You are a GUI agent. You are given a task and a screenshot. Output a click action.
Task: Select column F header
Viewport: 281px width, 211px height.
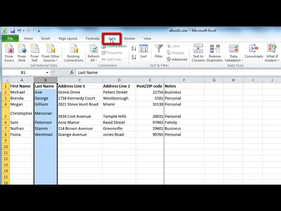(184, 80)
